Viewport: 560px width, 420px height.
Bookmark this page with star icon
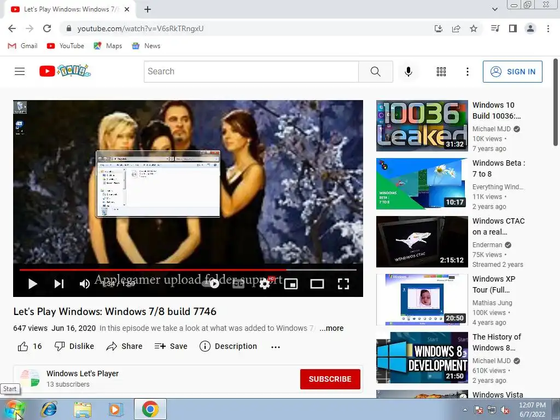[474, 28]
